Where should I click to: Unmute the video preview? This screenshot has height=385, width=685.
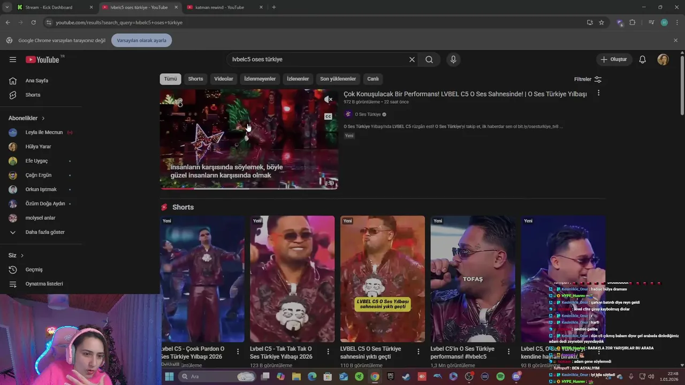(328, 99)
